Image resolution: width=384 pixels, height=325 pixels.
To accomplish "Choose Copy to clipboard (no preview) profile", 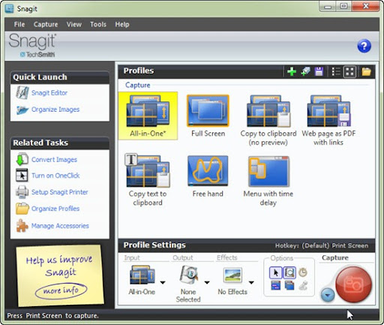I will 268,120.
